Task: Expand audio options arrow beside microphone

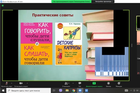Action: (12, 83)
